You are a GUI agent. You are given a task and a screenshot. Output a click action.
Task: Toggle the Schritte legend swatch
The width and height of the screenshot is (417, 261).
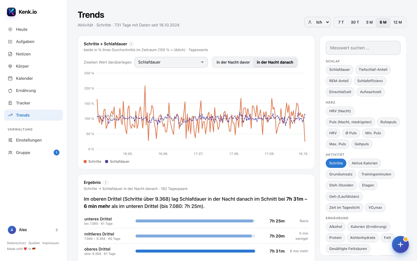tap(85, 162)
